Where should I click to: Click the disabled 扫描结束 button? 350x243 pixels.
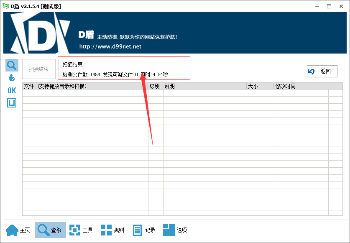coord(38,69)
